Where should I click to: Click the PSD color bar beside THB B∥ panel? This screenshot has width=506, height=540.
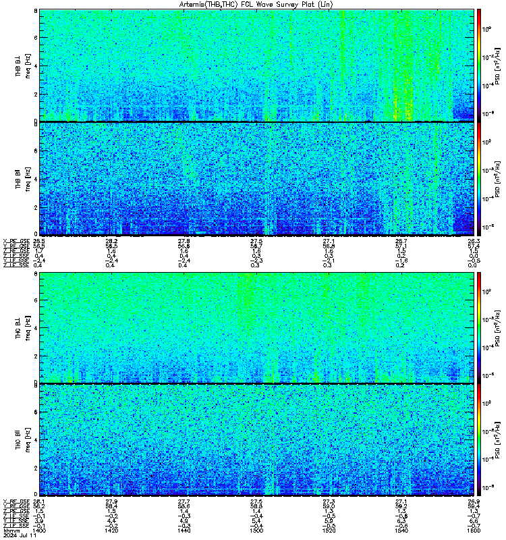point(479,179)
